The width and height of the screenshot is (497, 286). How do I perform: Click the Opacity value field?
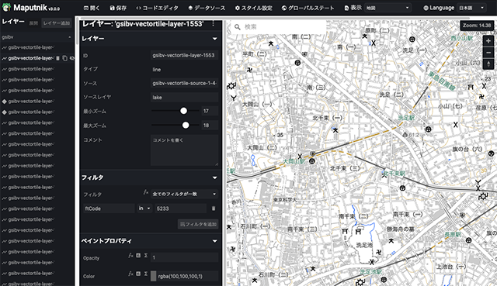coord(184,257)
